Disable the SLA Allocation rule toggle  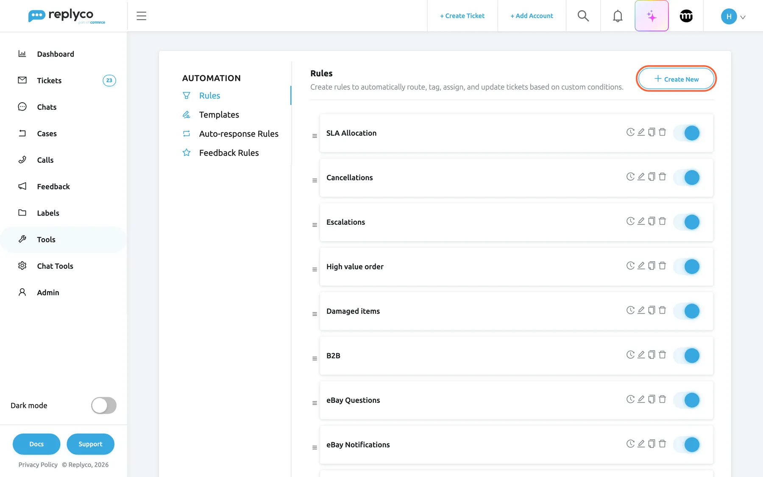686,133
